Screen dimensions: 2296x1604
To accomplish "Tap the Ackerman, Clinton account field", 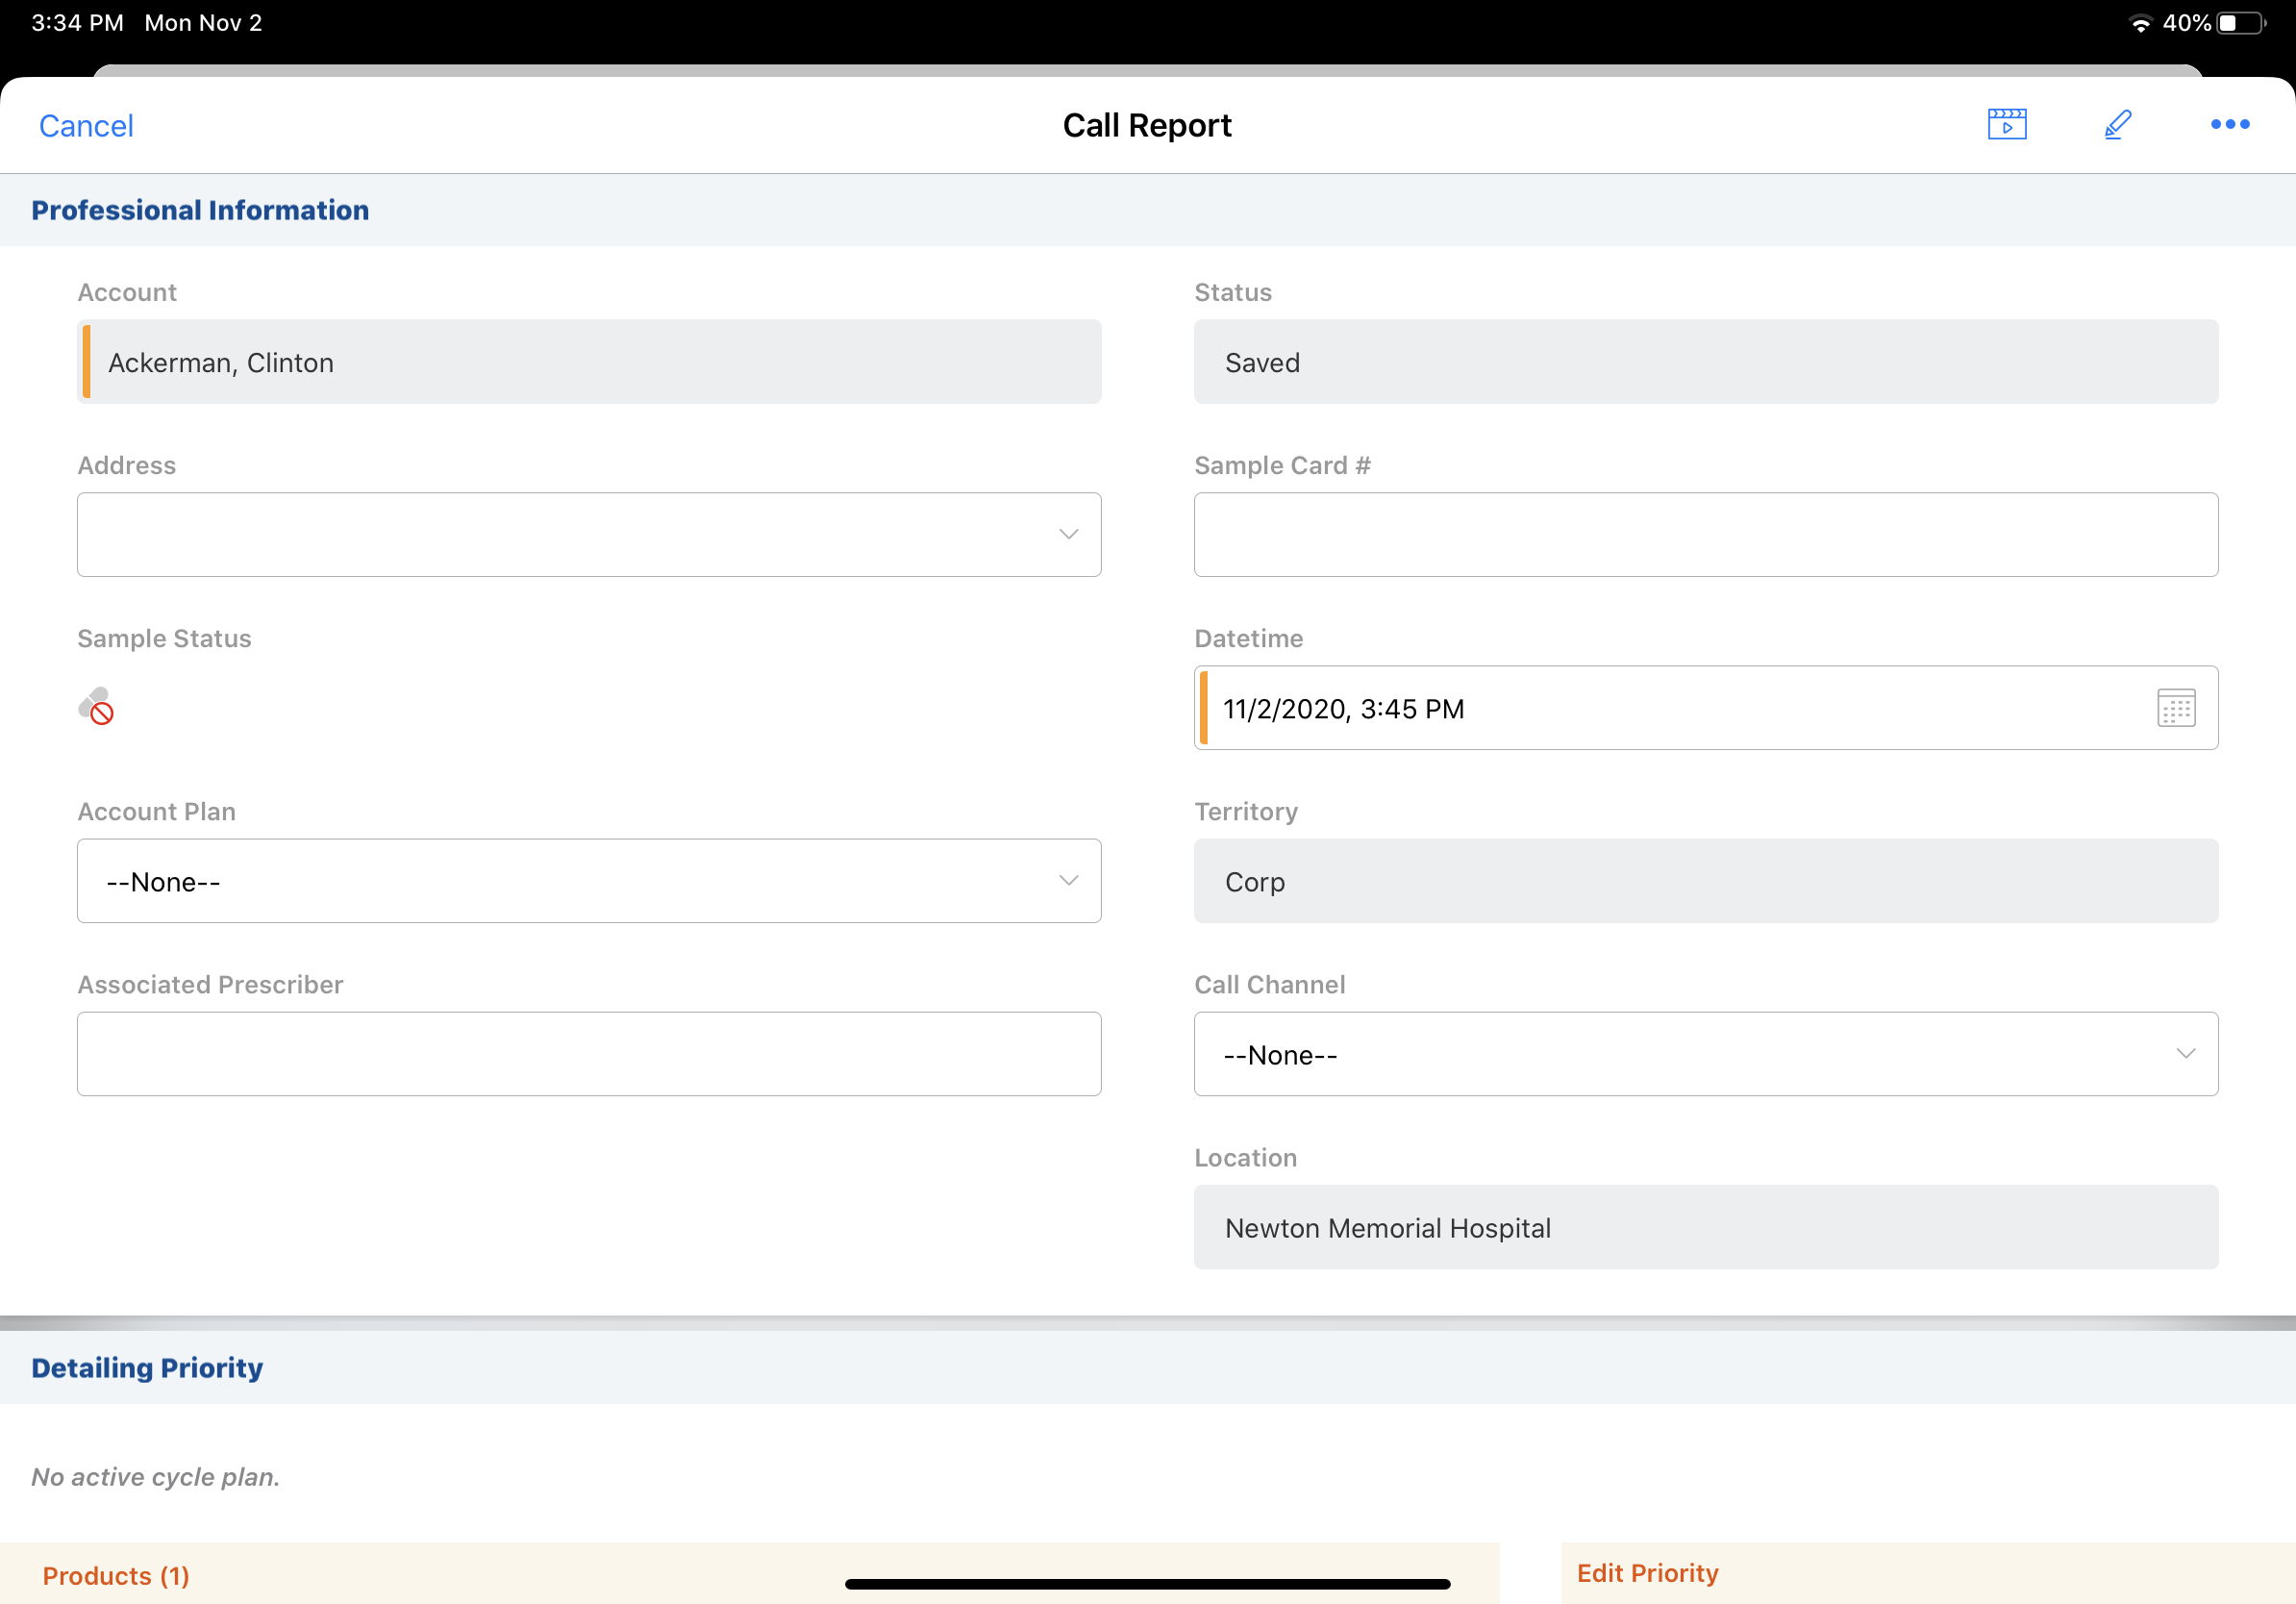I will click(x=589, y=362).
